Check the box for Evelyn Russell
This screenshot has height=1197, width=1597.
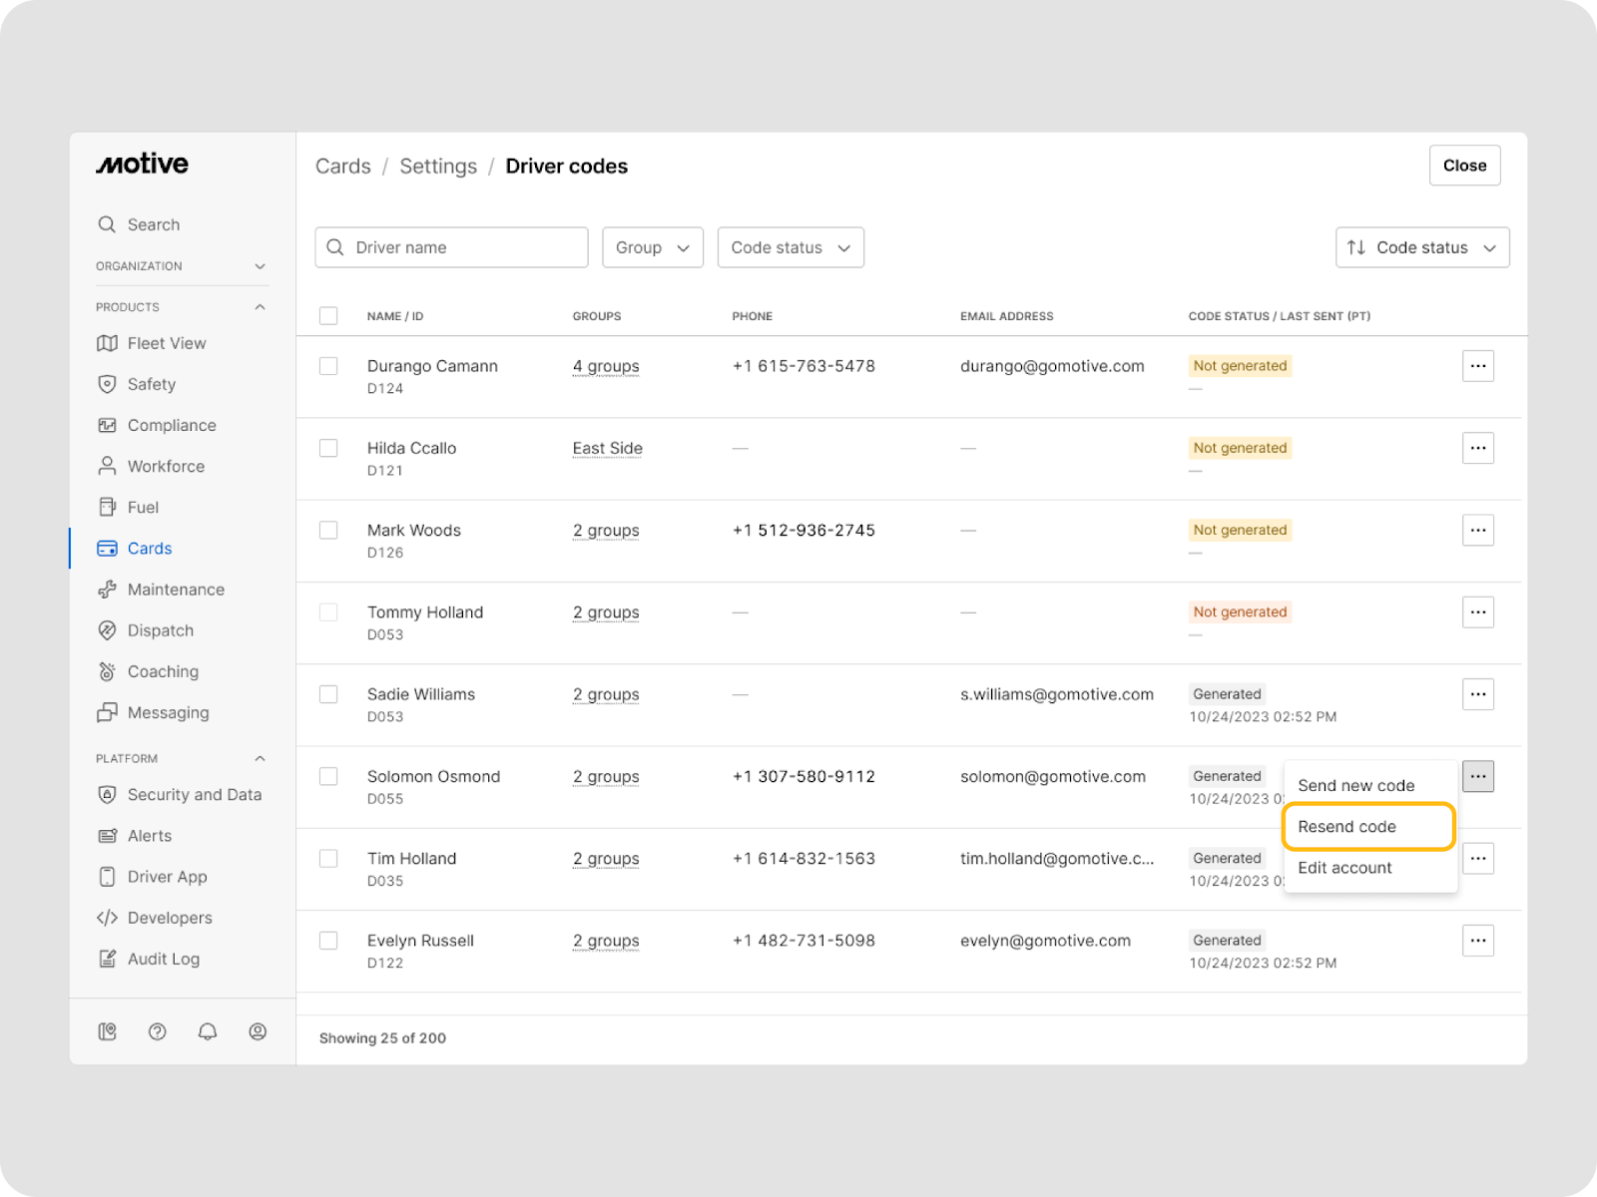tap(328, 941)
